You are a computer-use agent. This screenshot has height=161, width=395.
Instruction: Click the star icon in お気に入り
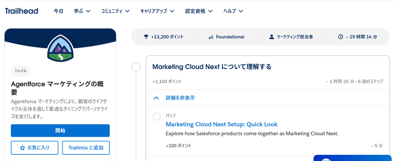click(x=22, y=147)
